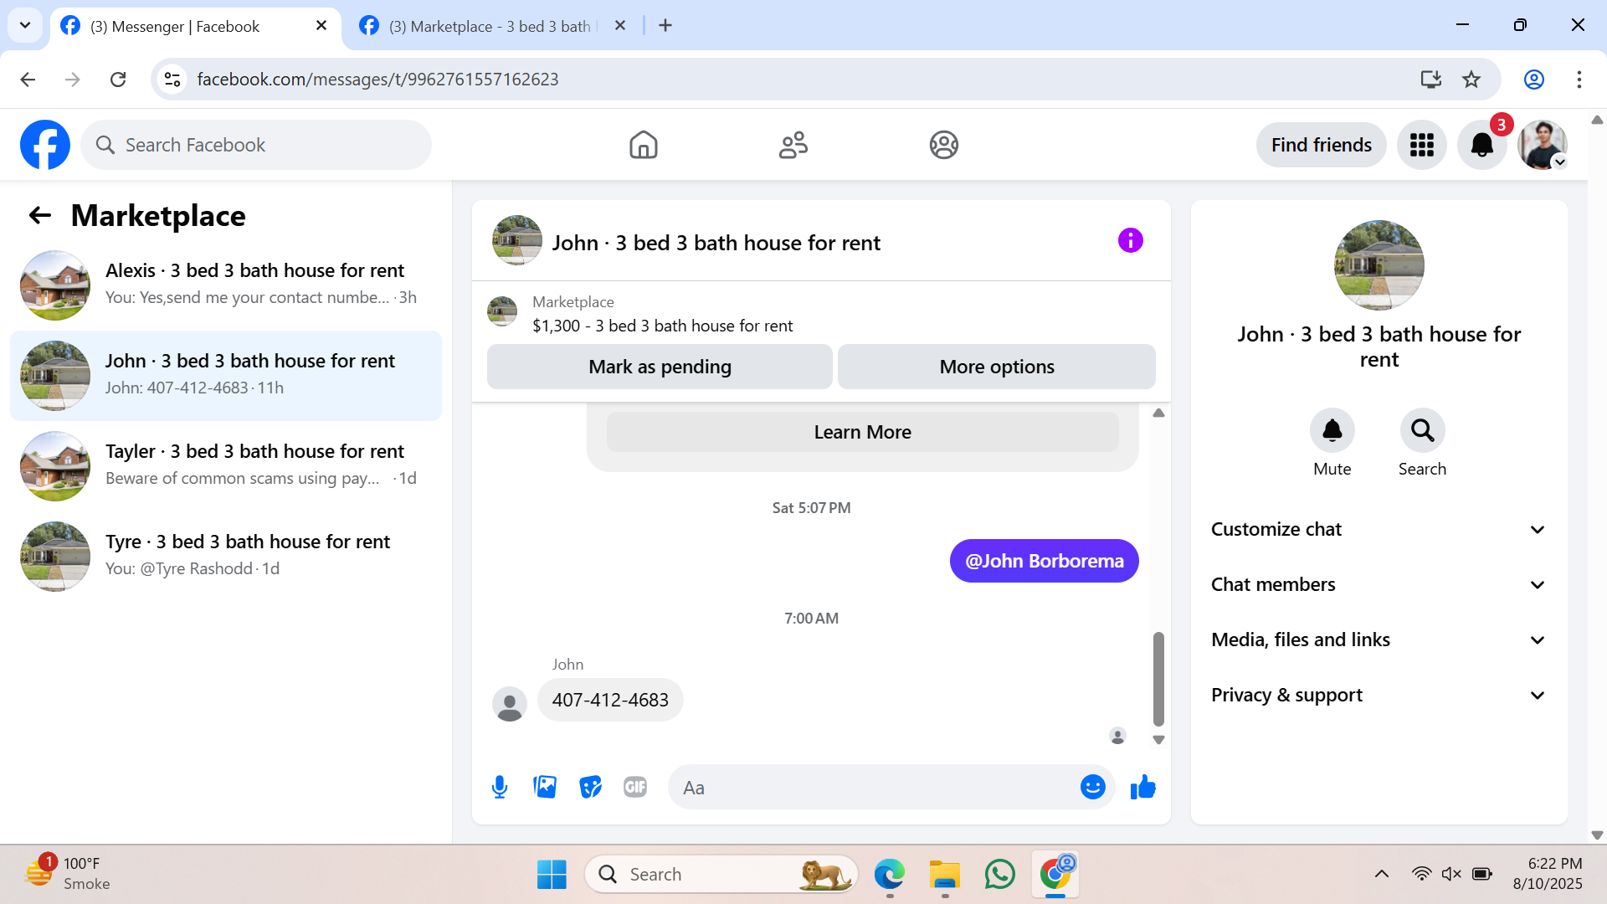The height and width of the screenshot is (904, 1607).
Task: Open Alexis conversation in list
Action: tap(226, 285)
